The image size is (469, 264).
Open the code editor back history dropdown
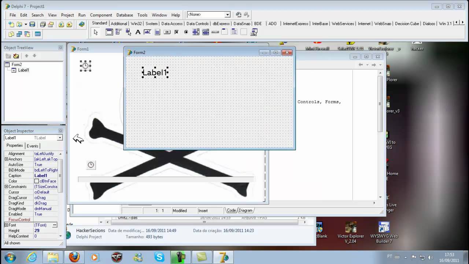[x=367, y=65]
